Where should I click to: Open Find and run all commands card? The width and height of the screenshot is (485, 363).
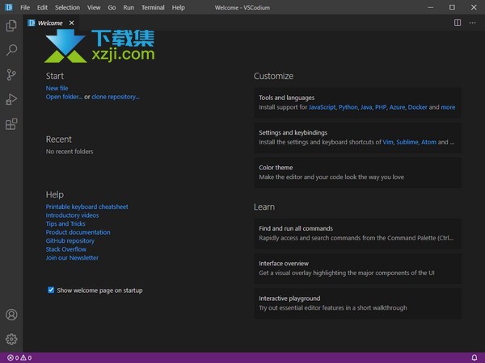(357, 233)
